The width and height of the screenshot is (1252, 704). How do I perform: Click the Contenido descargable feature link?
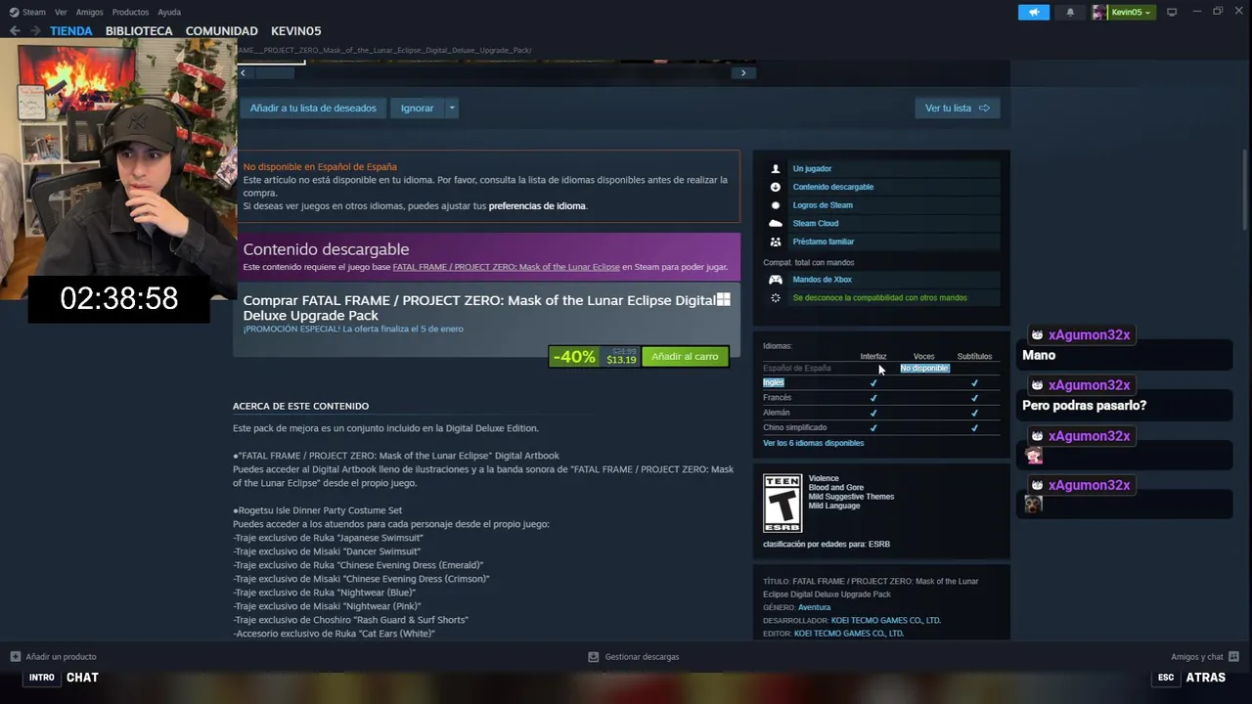833,187
